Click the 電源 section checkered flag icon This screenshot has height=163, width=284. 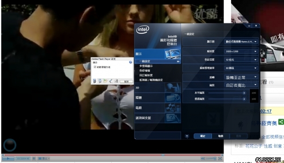click(173, 108)
